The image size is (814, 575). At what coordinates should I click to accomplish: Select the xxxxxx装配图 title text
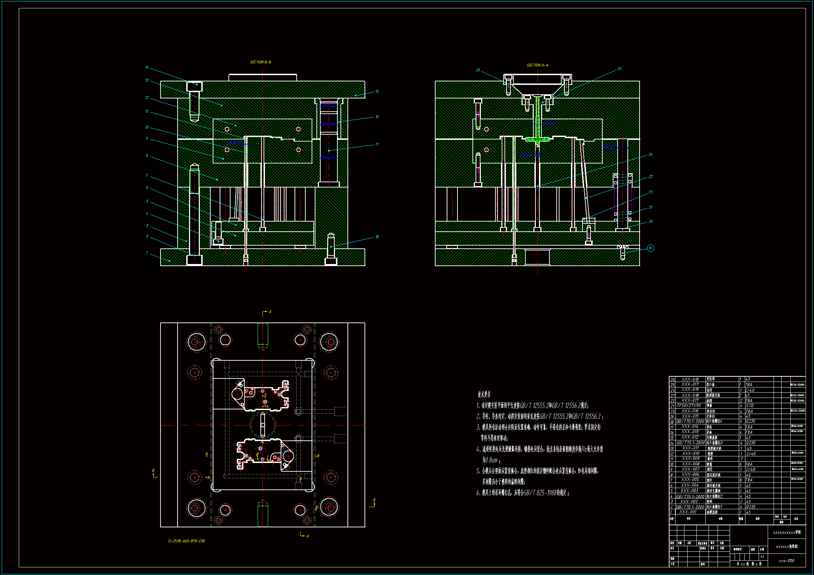click(786, 547)
